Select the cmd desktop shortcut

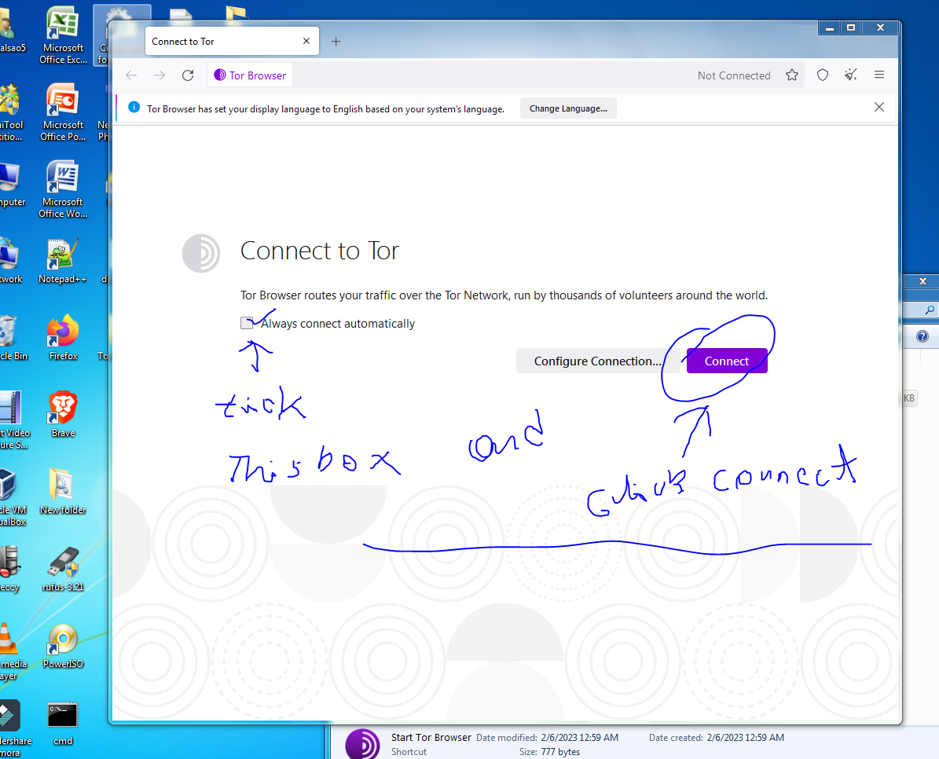63,723
